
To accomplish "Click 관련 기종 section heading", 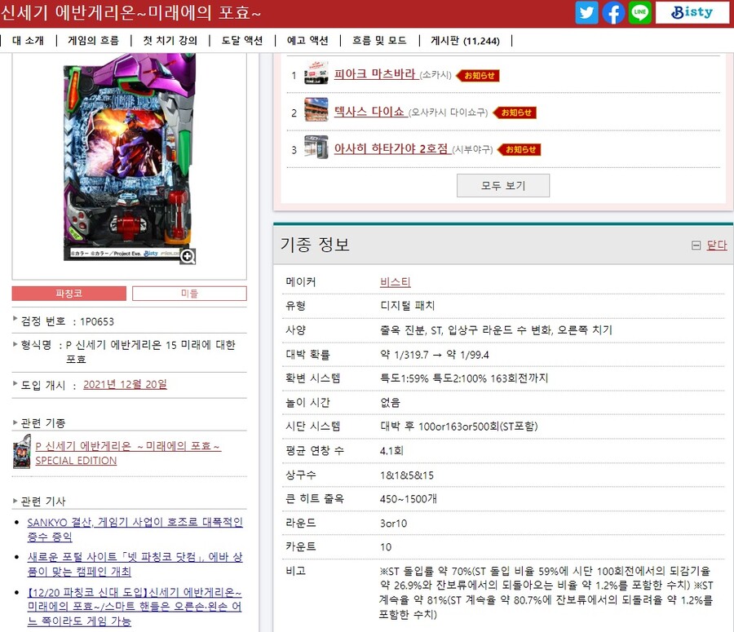I will (x=43, y=423).
